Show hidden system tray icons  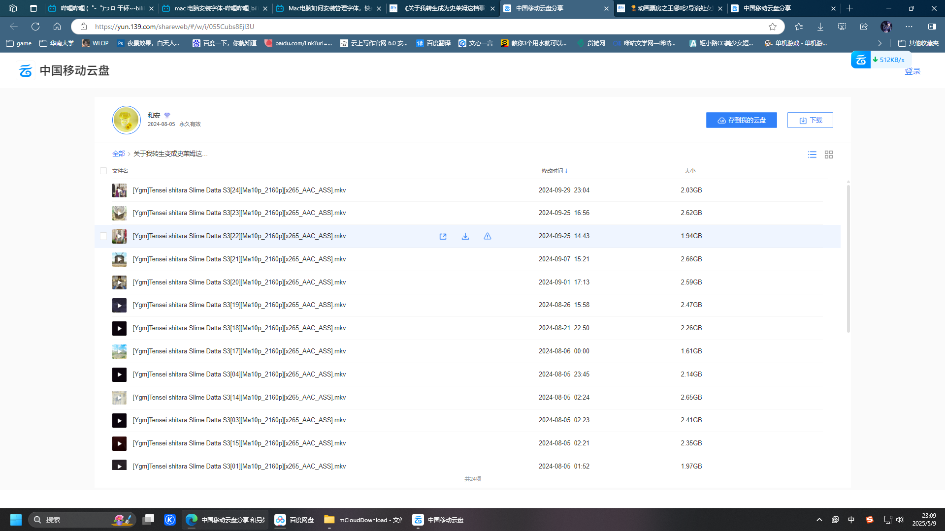(x=819, y=520)
